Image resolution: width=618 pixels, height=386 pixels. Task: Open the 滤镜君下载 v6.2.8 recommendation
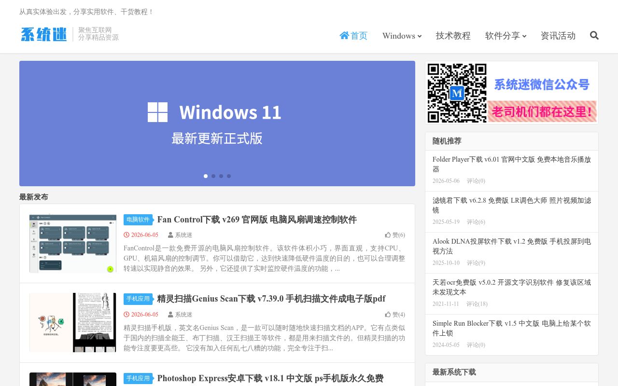tap(512, 205)
